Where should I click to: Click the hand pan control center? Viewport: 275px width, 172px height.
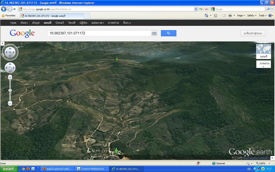10,68
